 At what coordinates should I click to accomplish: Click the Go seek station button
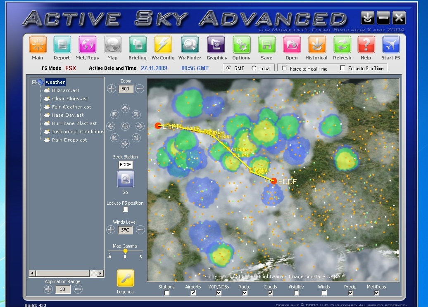coord(125,179)
